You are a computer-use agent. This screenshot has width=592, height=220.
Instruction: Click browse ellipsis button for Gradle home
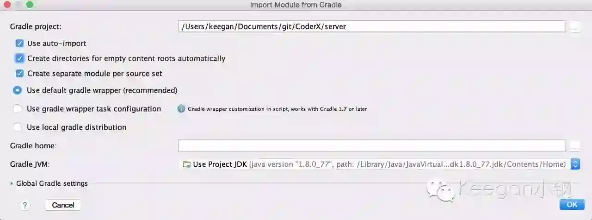click(574, 146)
